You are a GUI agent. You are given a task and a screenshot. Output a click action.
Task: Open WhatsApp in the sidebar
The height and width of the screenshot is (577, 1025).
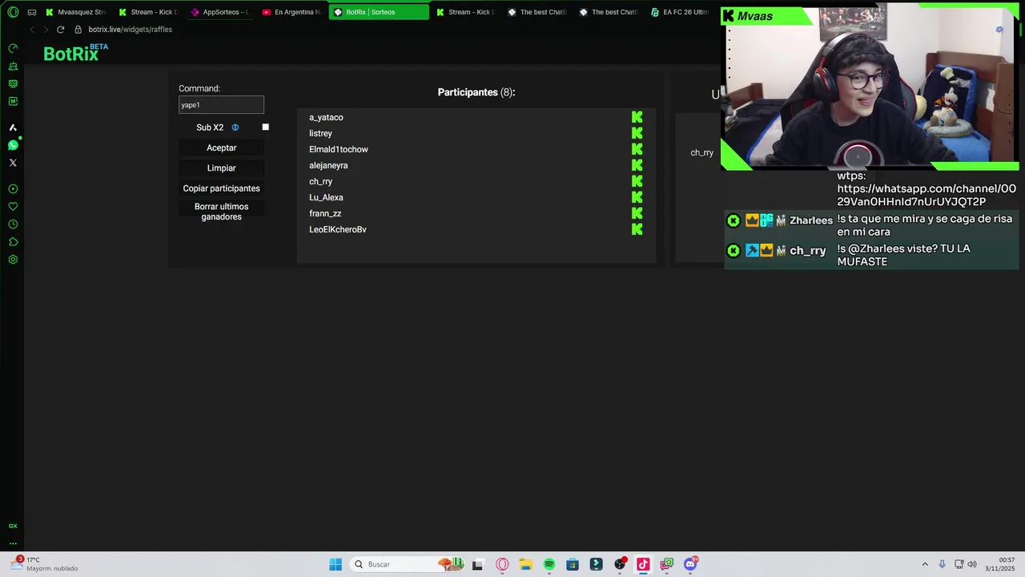13,145
